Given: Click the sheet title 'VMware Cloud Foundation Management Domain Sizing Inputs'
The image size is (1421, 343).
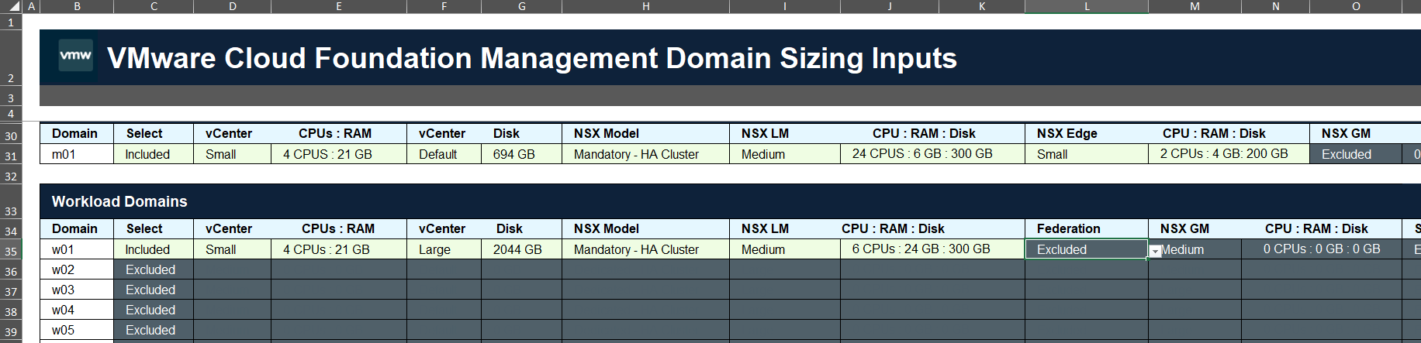Looking at the screenshot, I should point(532,58).
